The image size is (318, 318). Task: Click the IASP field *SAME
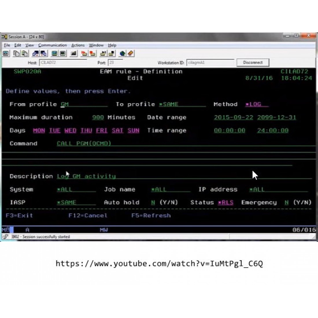(76, 203)
